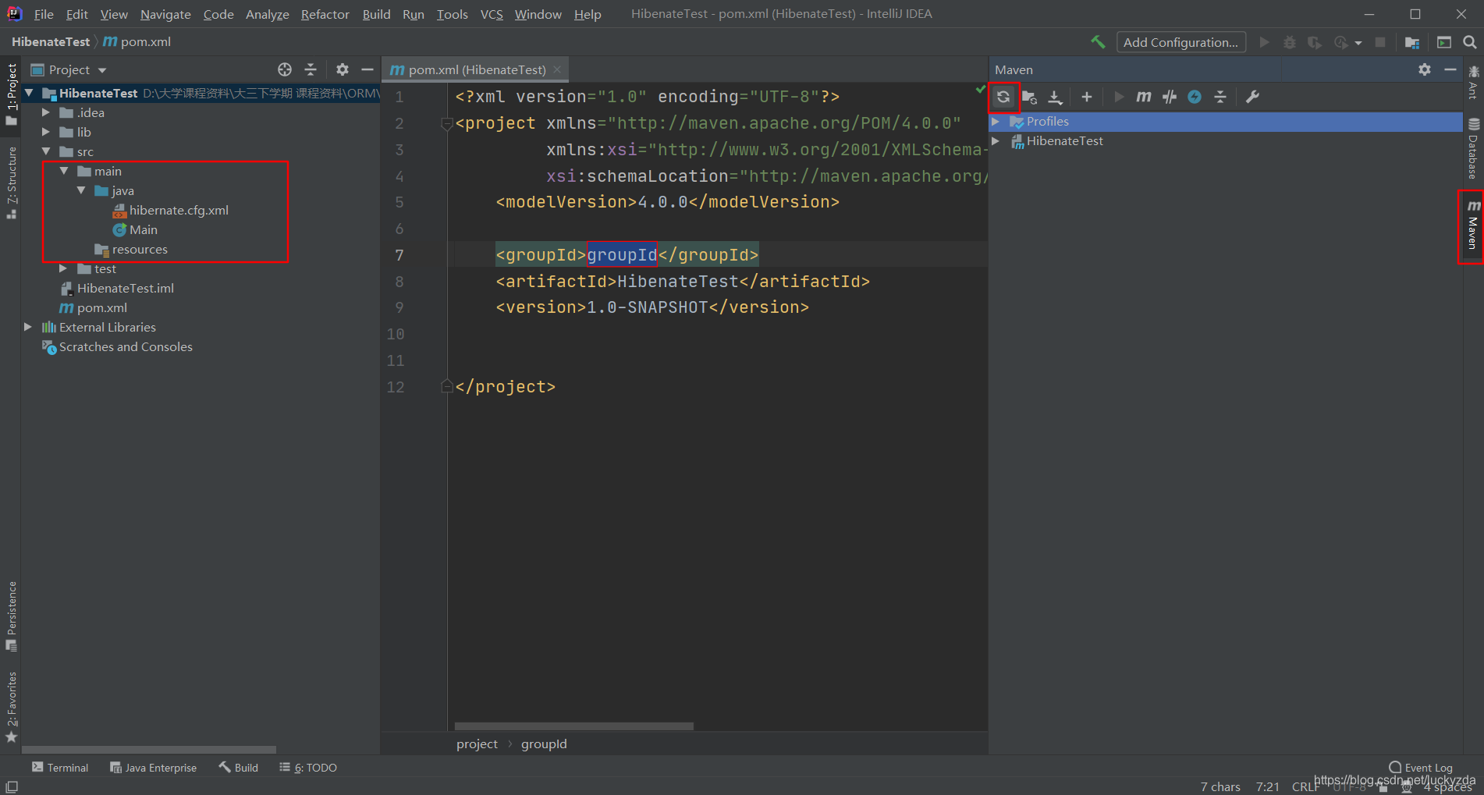This screenshot has height=795, width=1484.
Task: Collapse all in Project panel
Action: [x=311, y=69]
